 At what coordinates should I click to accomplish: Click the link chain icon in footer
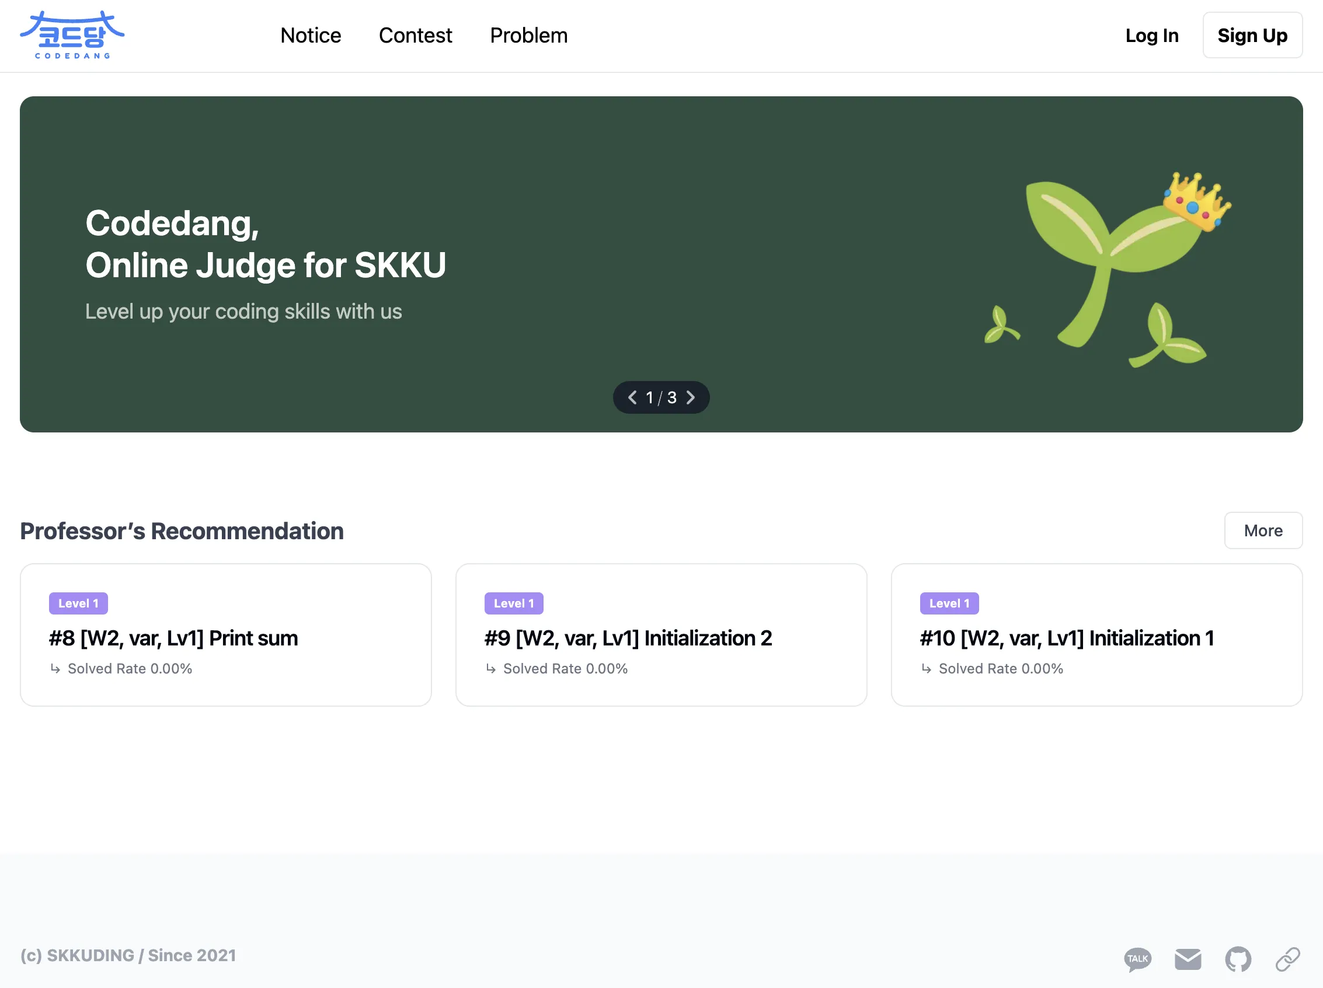point(1288,959)
